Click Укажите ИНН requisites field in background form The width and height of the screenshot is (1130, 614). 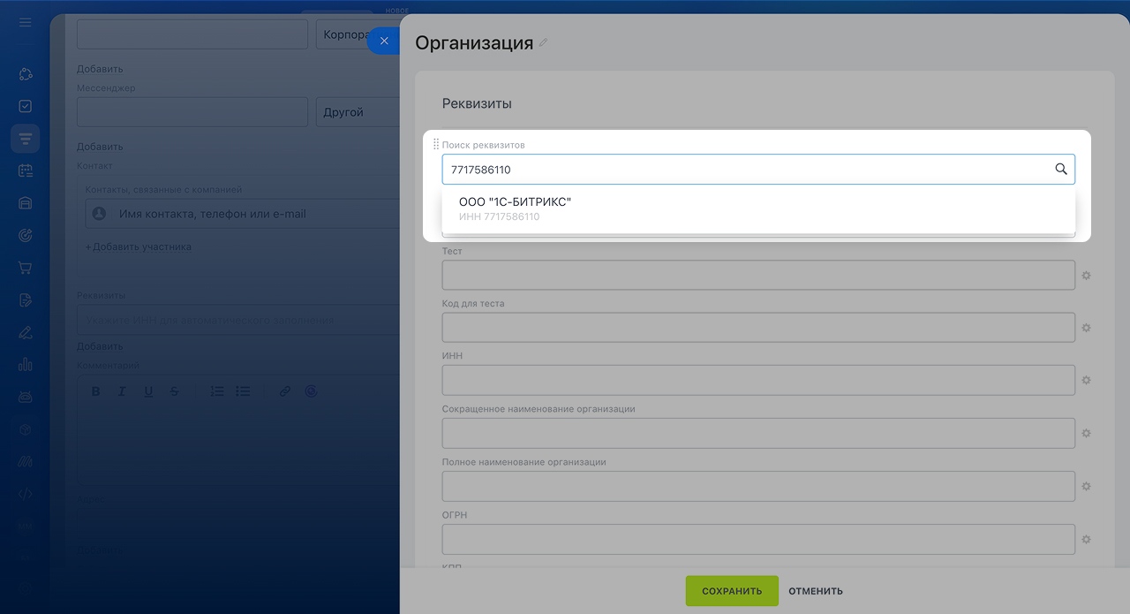coord(238,320)
